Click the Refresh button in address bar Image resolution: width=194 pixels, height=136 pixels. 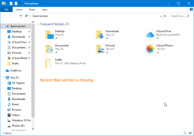click(x=165, y=16)
